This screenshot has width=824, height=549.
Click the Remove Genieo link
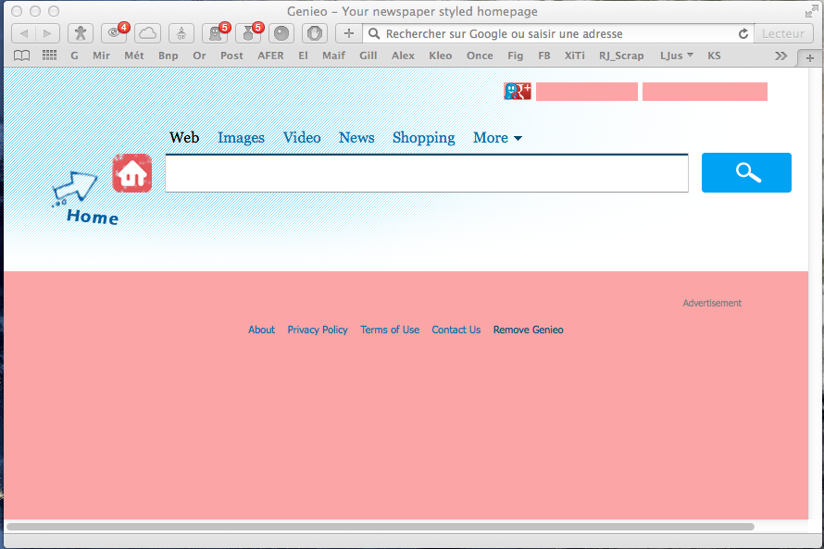click(x=528, y=330)
